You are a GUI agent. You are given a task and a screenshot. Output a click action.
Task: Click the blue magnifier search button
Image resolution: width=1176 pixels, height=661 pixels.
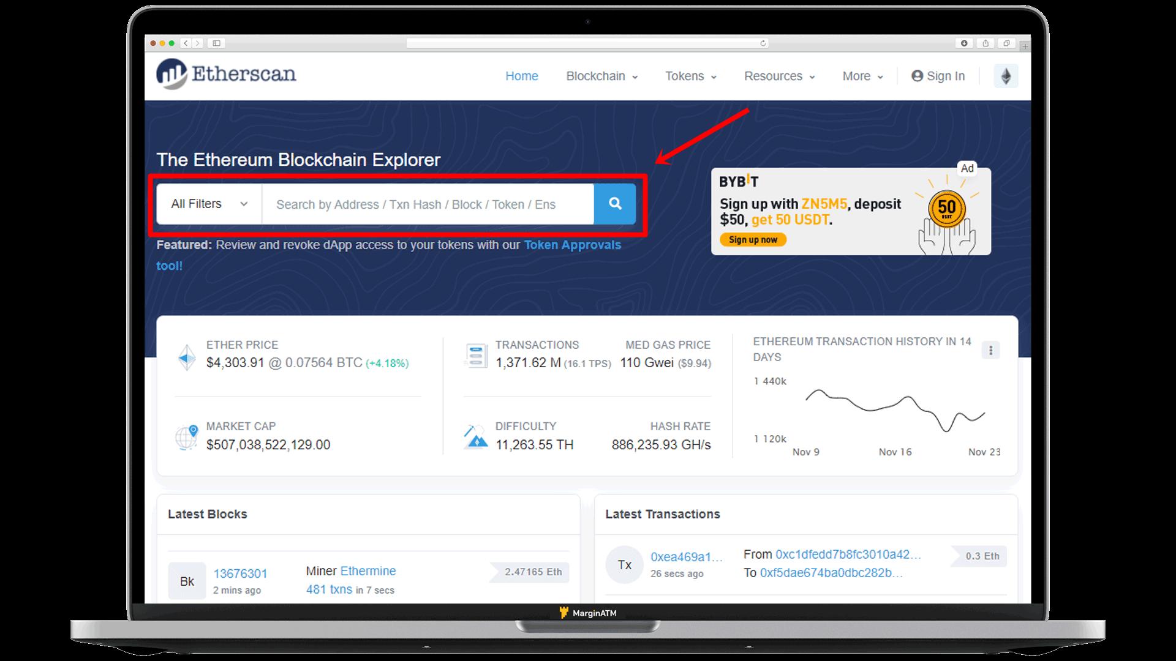[x=615, y=204]
